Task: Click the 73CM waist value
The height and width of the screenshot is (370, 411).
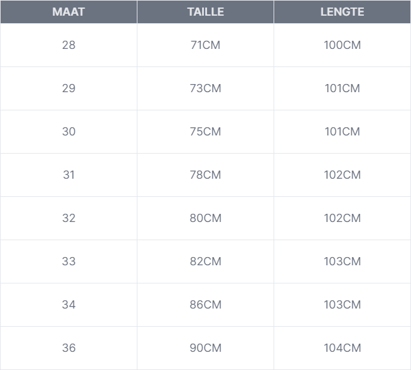Action: pos(205,88)
